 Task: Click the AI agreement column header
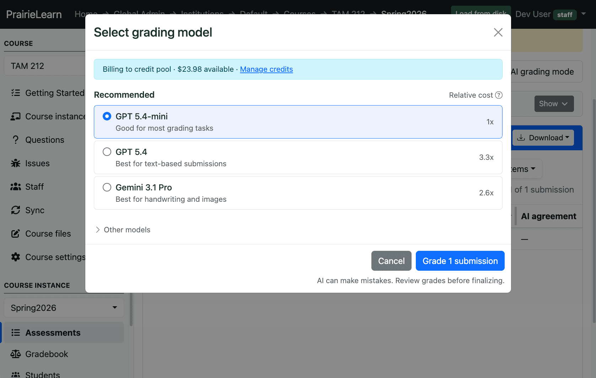tap(548, 216)
